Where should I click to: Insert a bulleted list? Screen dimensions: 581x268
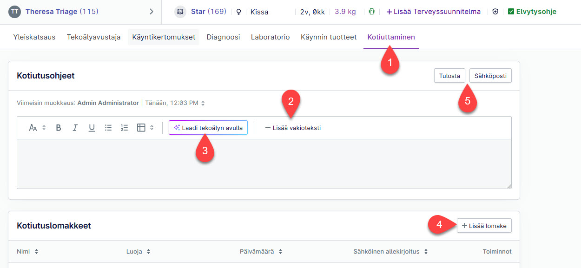tap(108, 128)
